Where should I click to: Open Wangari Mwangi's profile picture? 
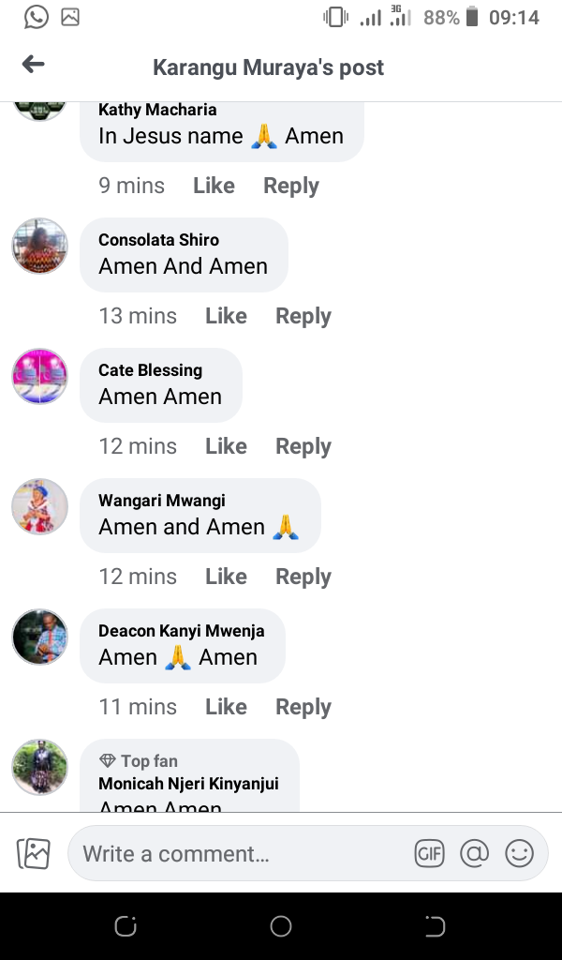click(x=39, y=507)
